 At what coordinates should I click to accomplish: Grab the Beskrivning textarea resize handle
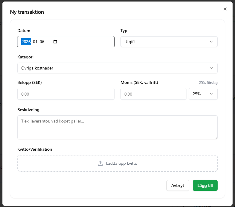(x=216, y=138)
